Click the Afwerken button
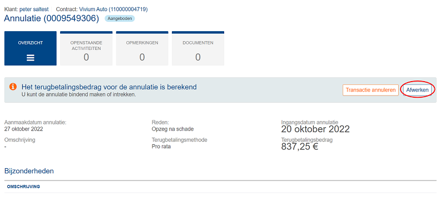Screen dimensions: 445x206 point(417,90)
